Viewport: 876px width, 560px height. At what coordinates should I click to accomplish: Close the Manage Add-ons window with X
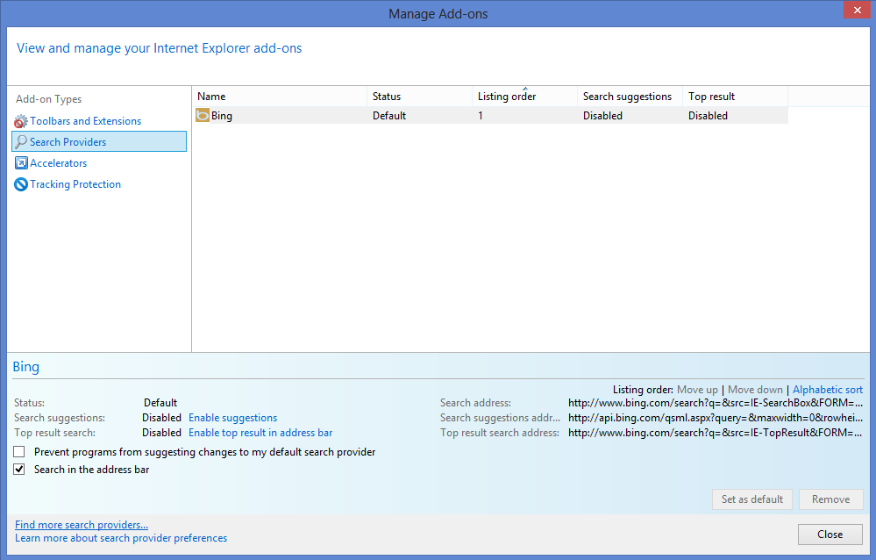tap(858, 10)
